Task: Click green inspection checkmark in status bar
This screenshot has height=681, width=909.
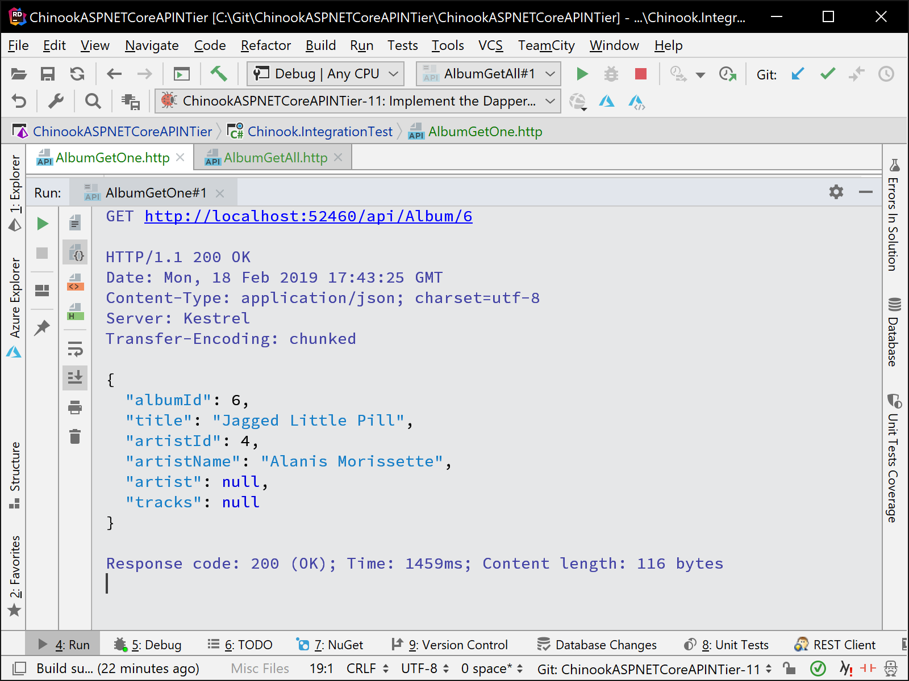Action: pyautogui.click(x=818, y=669)
